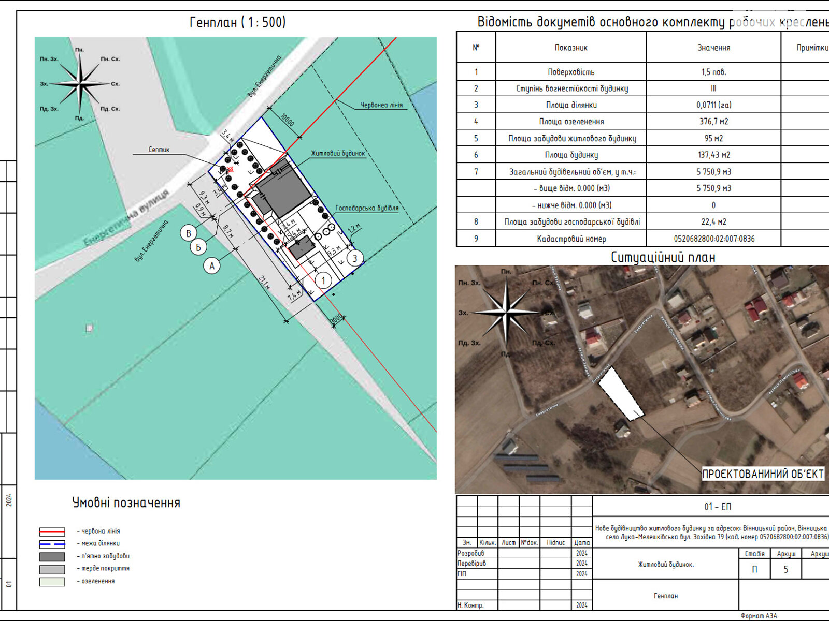Click the 'Умовні позначення' legend heading

126,502
